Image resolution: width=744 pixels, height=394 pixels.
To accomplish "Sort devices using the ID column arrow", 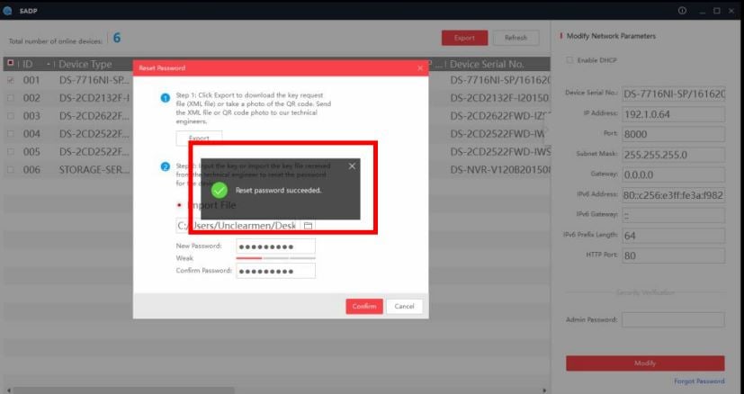I will tap(48, 65).
